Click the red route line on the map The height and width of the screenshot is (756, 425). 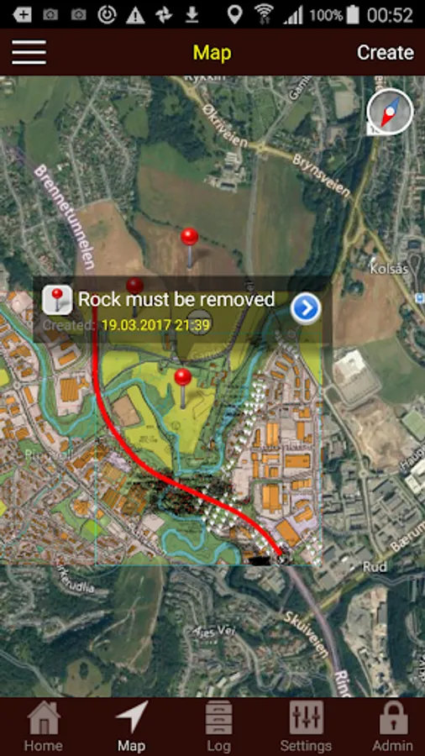144,463
